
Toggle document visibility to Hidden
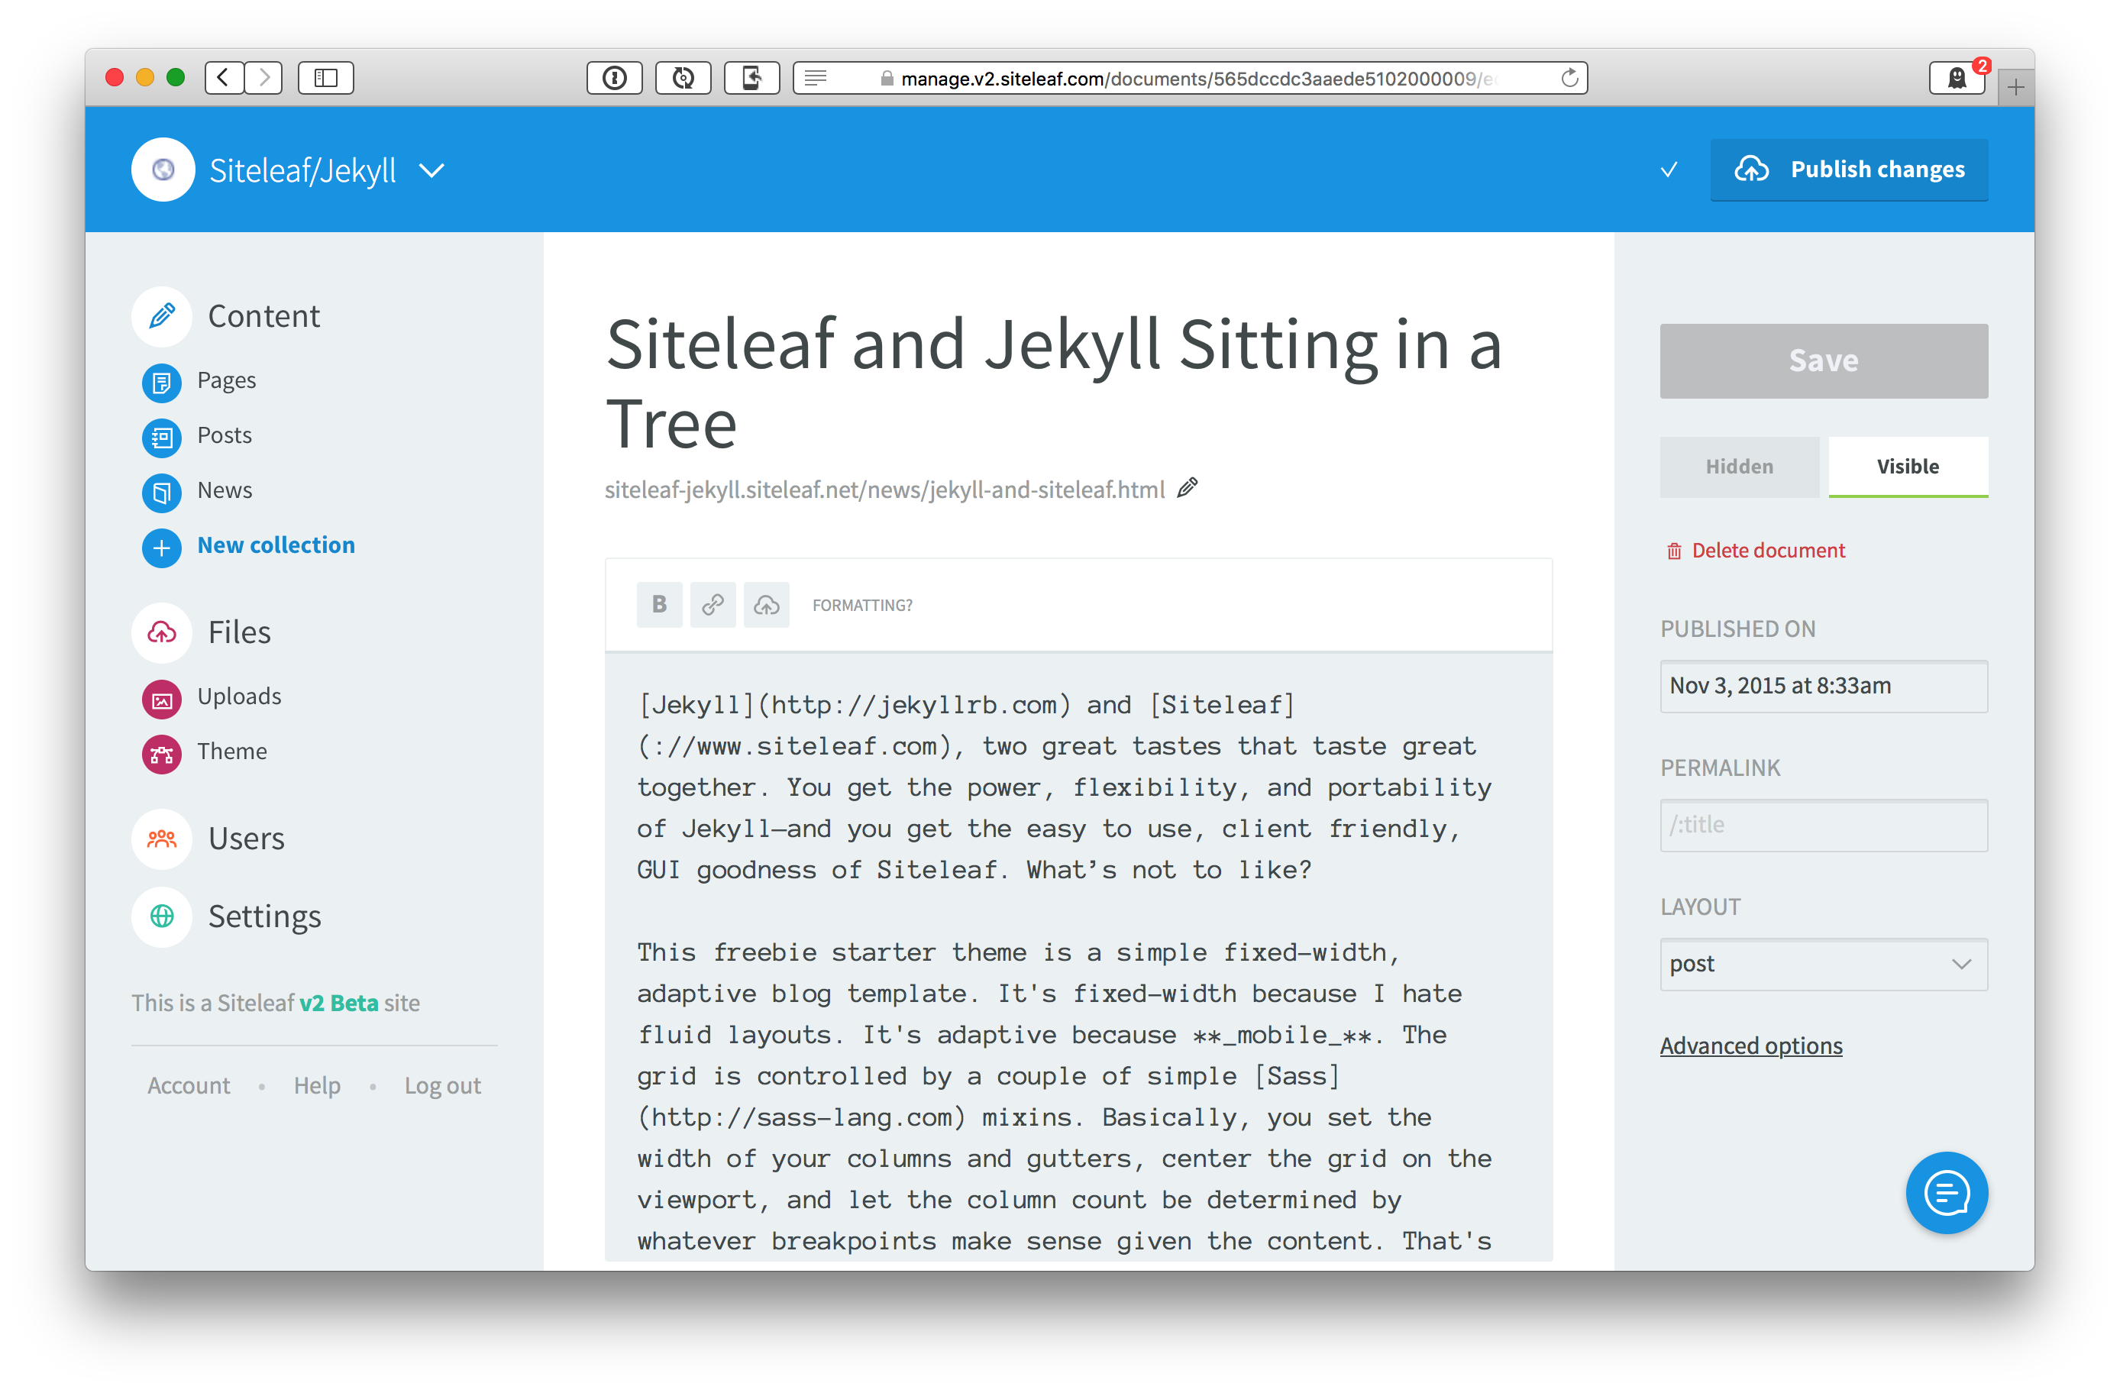click(x=1737, y=465)
